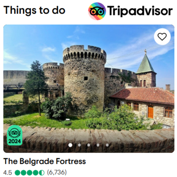177x177 pixels.
Task: Go to the last carousel dot
Action: pyautogui.click(x=107, y=145)
